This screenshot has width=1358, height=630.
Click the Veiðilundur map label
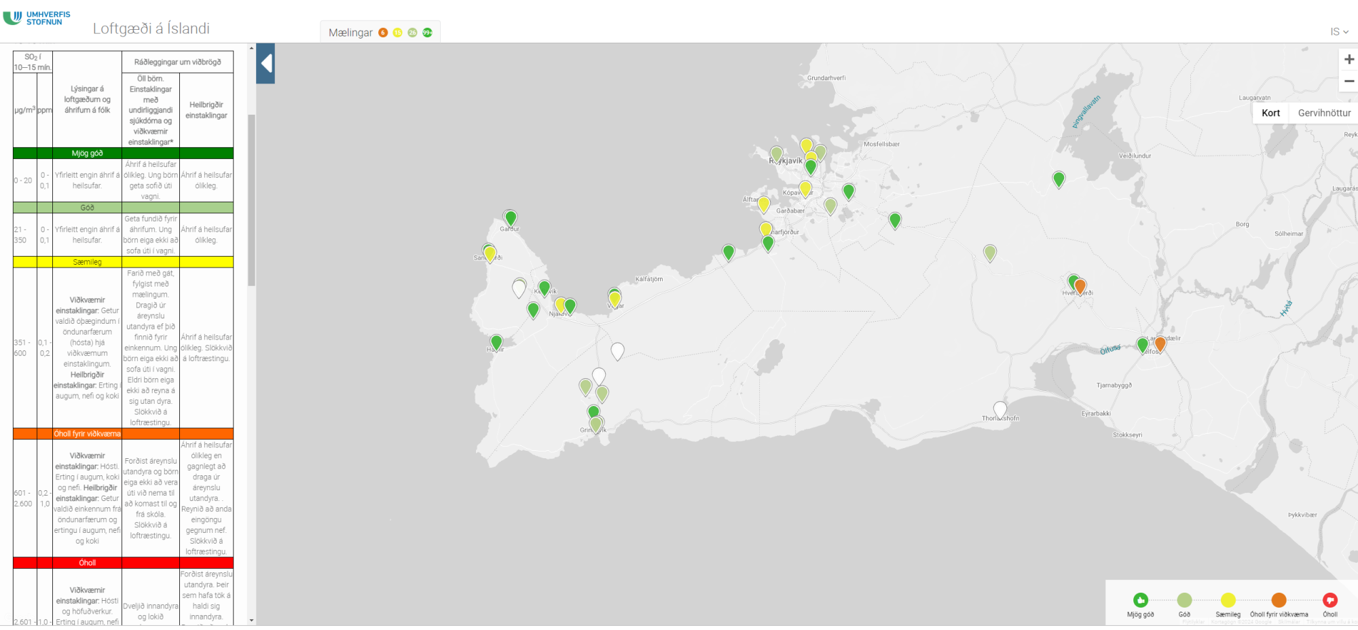click(x=1135, y=155)
